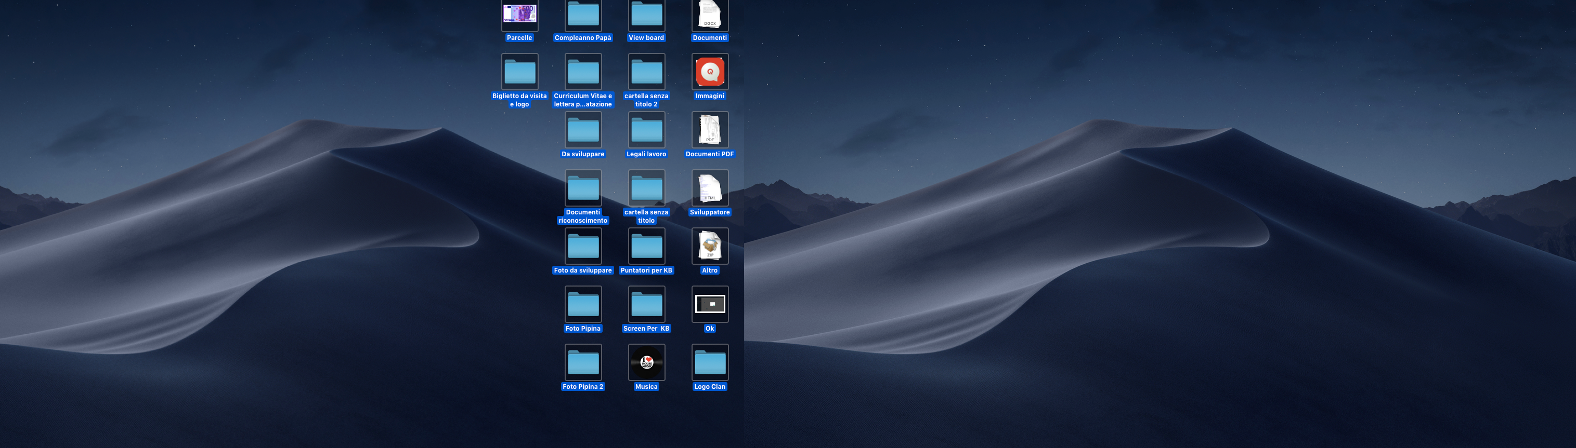Select the cartella senza titolo 2 folder
The image size is (1576, 448).
coord(646,72)
